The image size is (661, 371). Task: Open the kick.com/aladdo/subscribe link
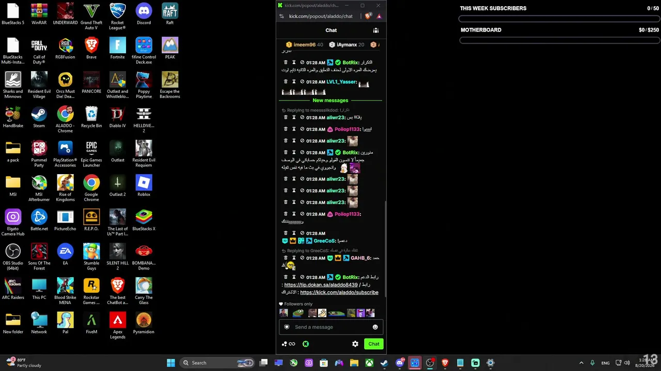coord(339,293)
